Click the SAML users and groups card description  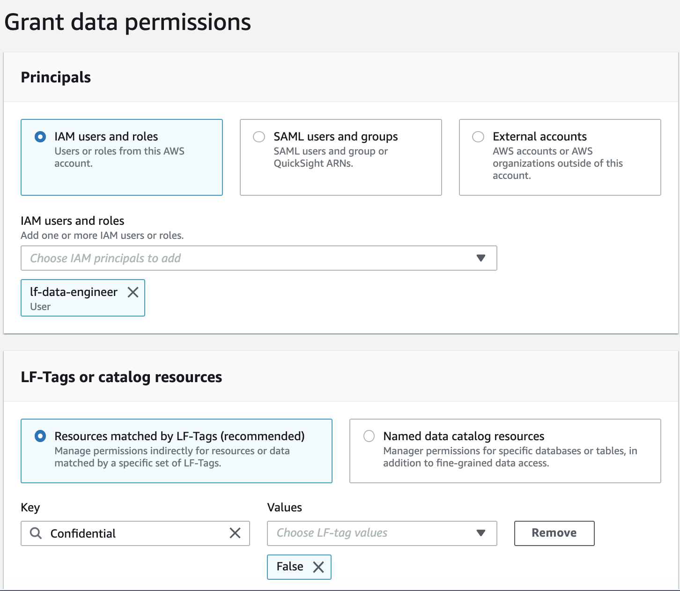pyautogui.click(x=331, y=157)
